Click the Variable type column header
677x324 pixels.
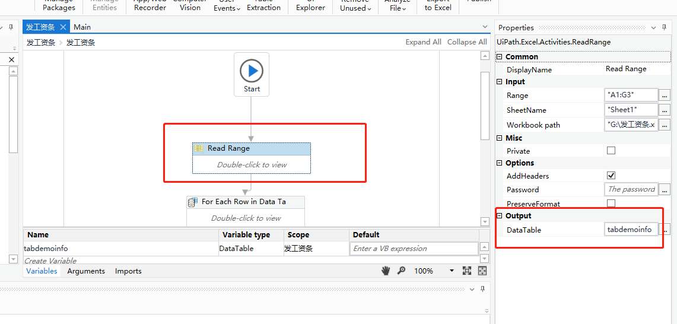252,234
